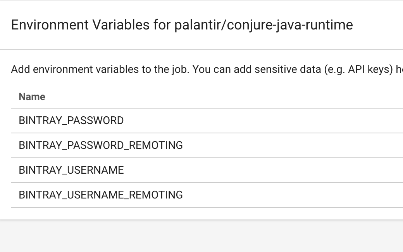Select the BINTRAY_USERNAME_REMOTING variable row
The width and height of the screenshot is (403, 252).
click(x=101, y=195)
